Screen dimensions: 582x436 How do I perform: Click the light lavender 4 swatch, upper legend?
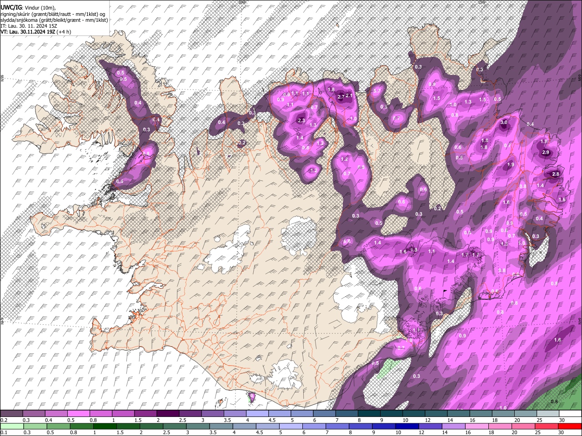pos(257,413)
